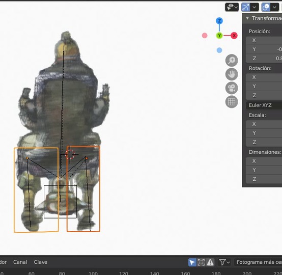The image size is (282, 275).
Task: Click frame 60 on the timeline ruler
Action: (31, 273)
